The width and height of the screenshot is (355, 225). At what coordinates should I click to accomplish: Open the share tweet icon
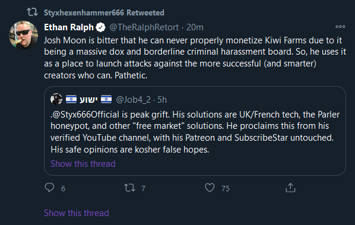290,188
